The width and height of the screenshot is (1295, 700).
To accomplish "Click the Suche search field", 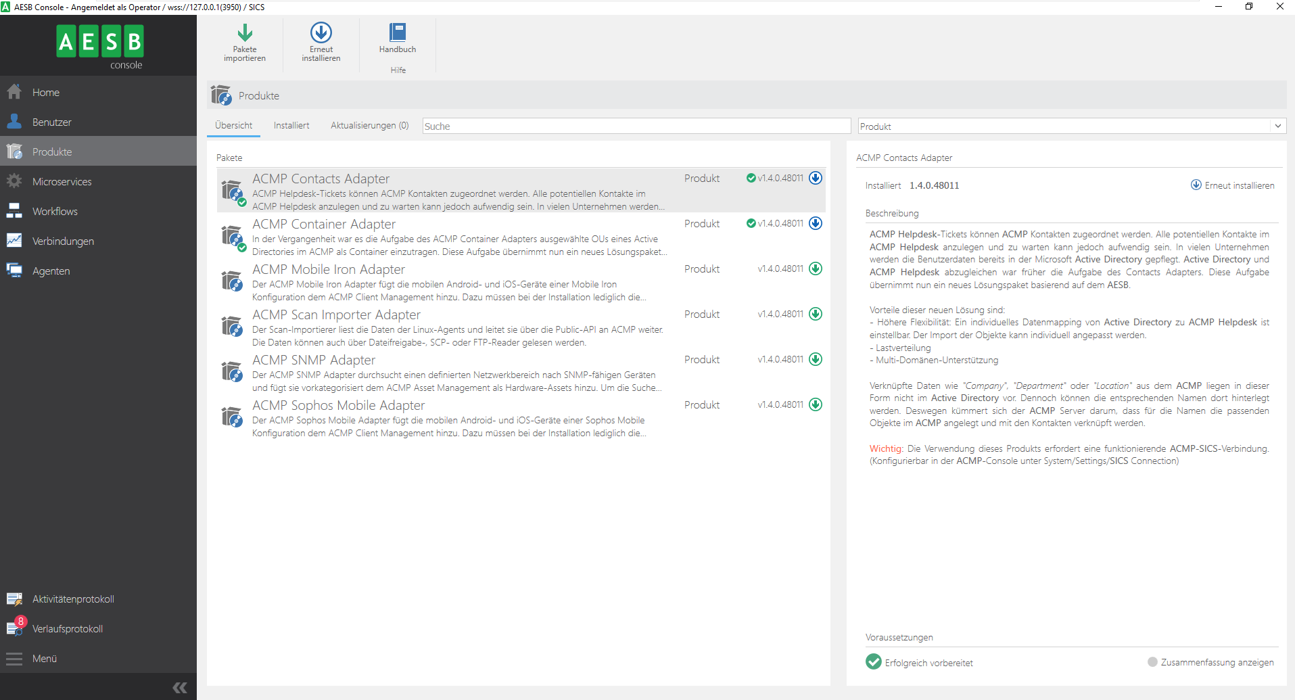I will pos(636,126).
